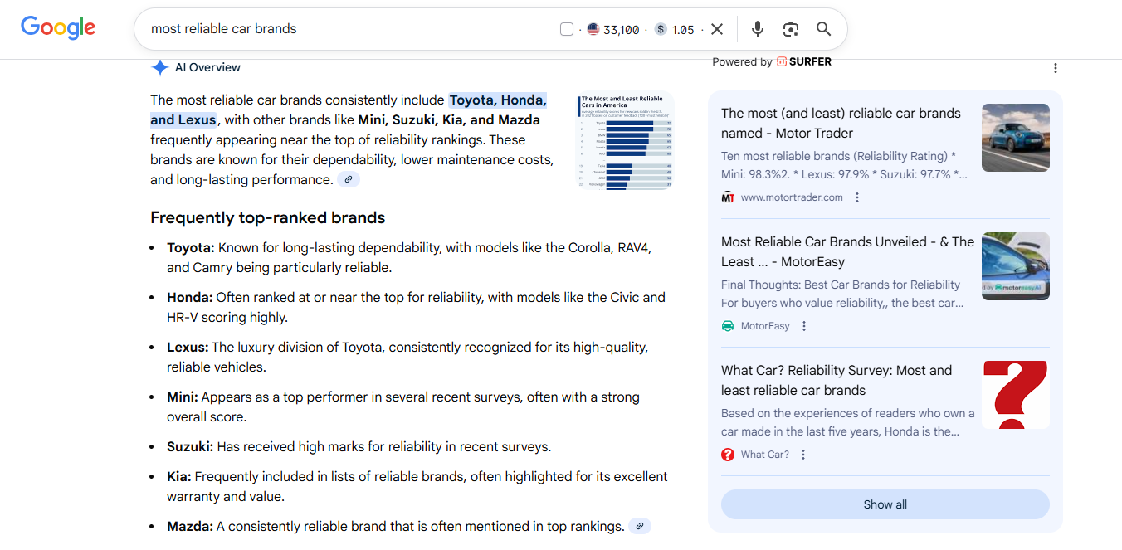Click the Powered by text
1122x550 pixels.
tap(742, 61)
